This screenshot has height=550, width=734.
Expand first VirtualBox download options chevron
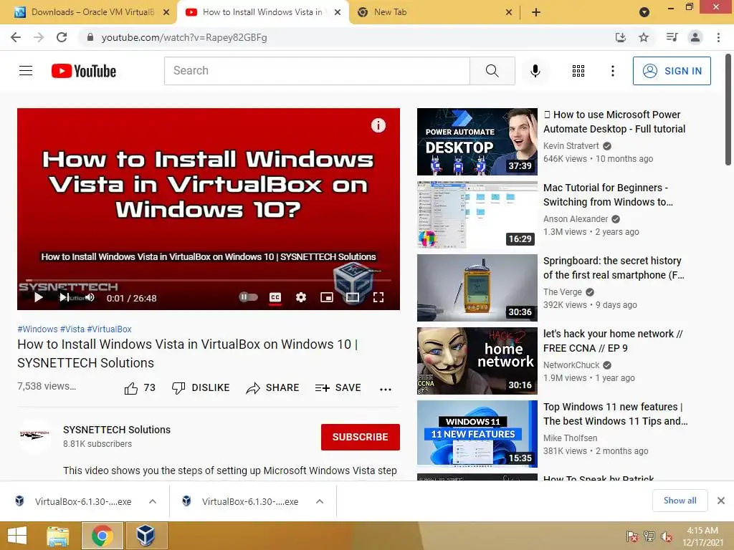(x=153, y=501)
